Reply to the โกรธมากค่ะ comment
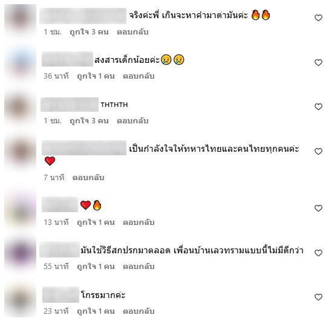Screen dimensions: 329x324 pyautogui.click(x=138, y=311)
